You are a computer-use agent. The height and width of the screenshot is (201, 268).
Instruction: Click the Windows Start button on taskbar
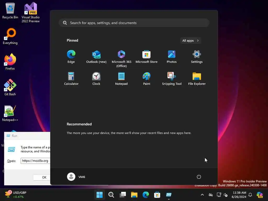99,195
